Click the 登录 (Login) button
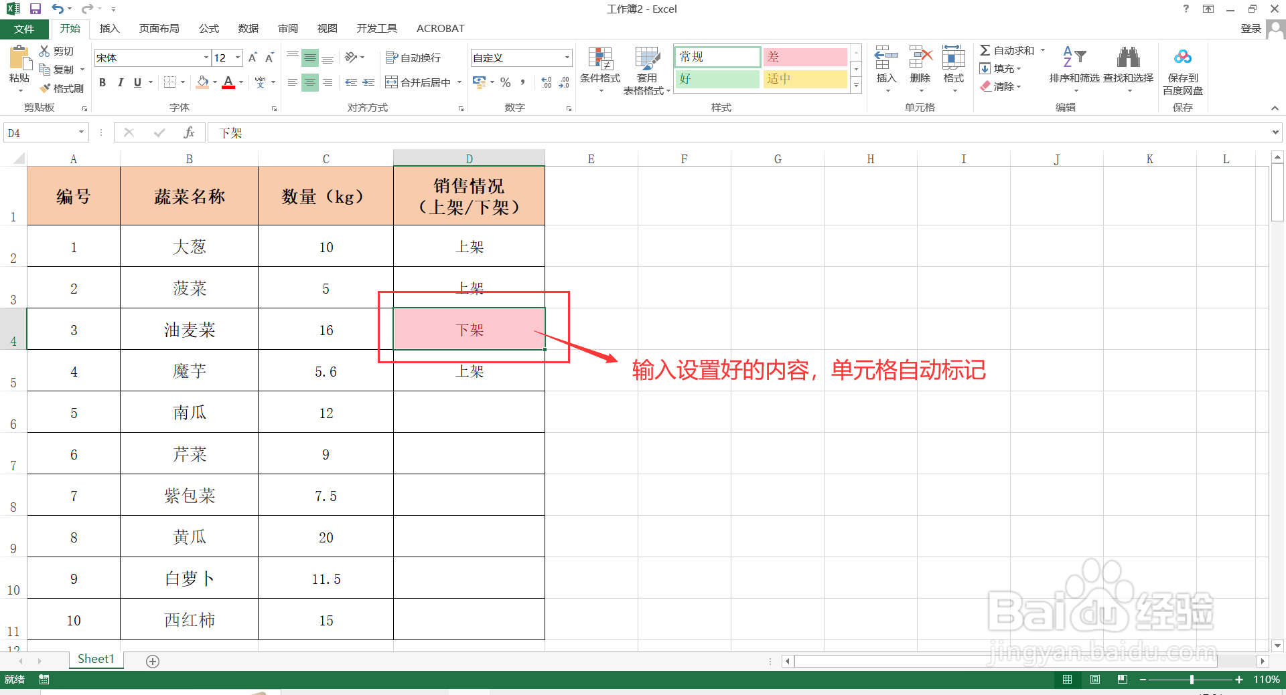The image size is (1286, 695). 1250,28
